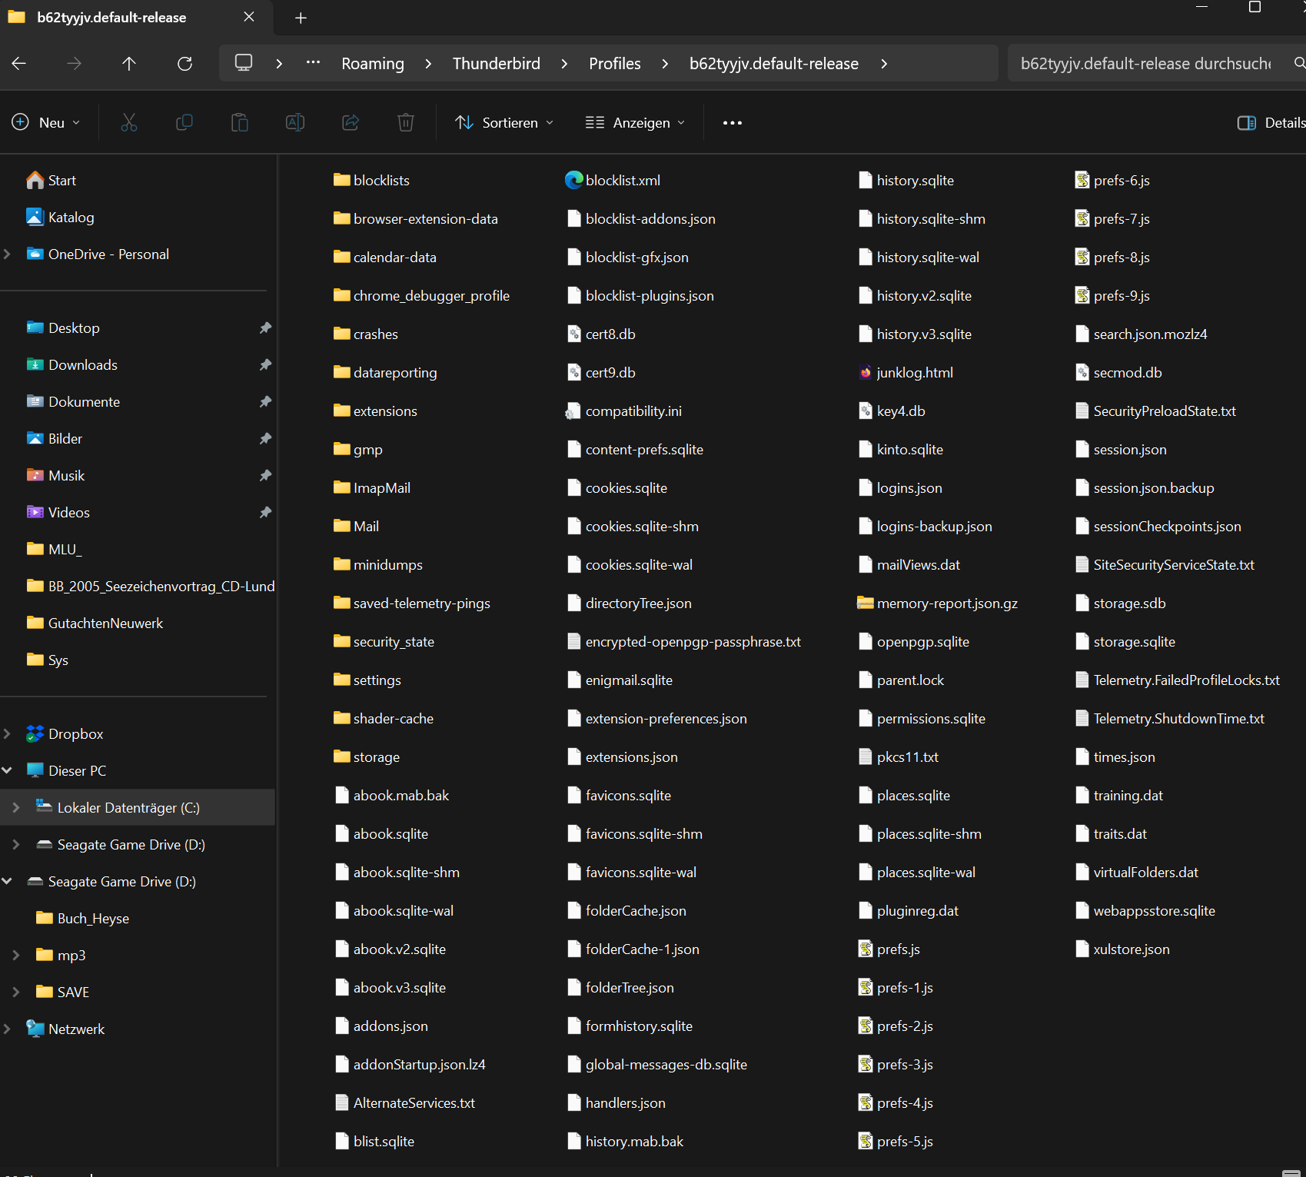Image resolution: width=1306 pixels, height=1177 pixels.
Task: Expand the Neu new item menu
Action: tap(46, 123)
